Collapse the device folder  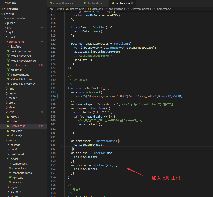point(8,159)
